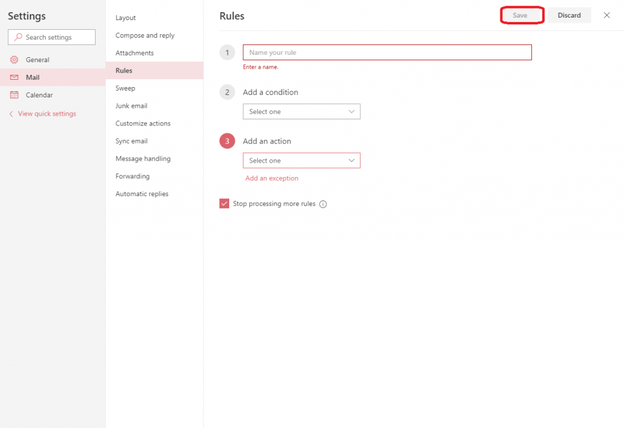Open General settings category
This screenshot has height=428, width=624.
tap(52, 60)
